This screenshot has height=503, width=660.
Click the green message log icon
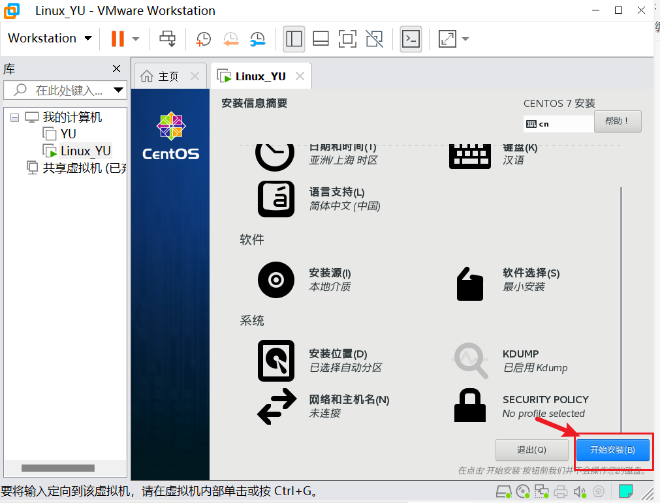626,491
